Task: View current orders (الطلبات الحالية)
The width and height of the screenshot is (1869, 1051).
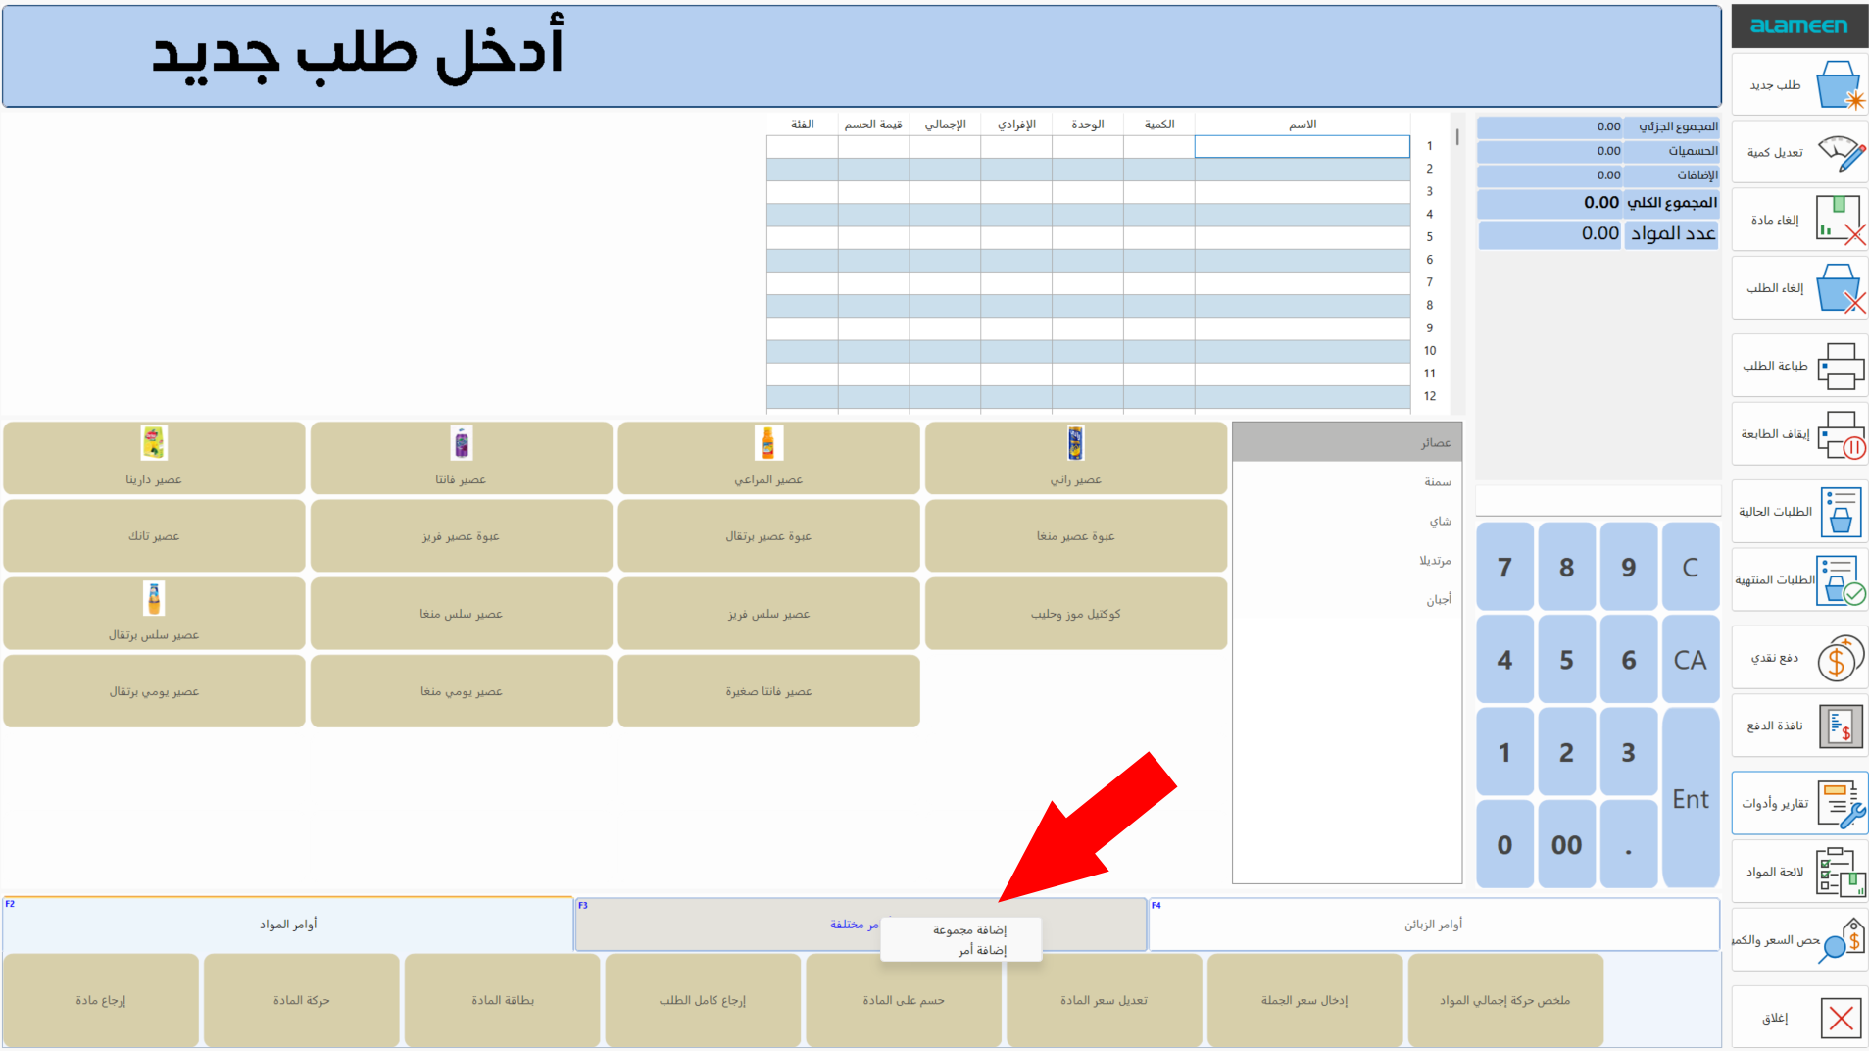Action: pos(1798,512)
